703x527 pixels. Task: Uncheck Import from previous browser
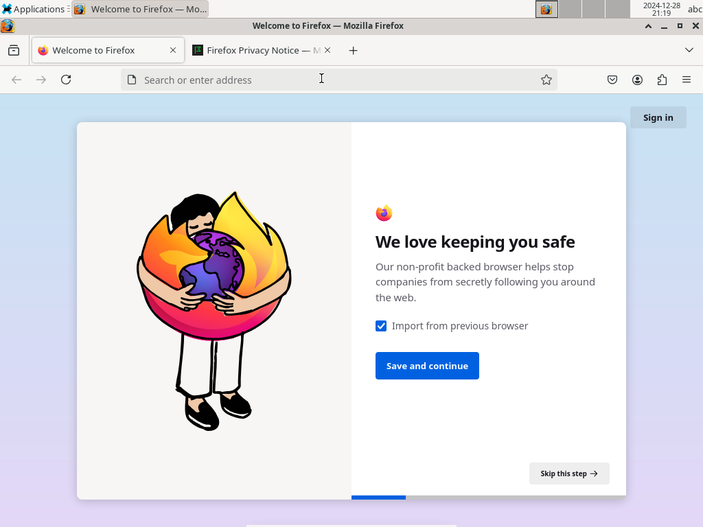click(x=381, y=326)
